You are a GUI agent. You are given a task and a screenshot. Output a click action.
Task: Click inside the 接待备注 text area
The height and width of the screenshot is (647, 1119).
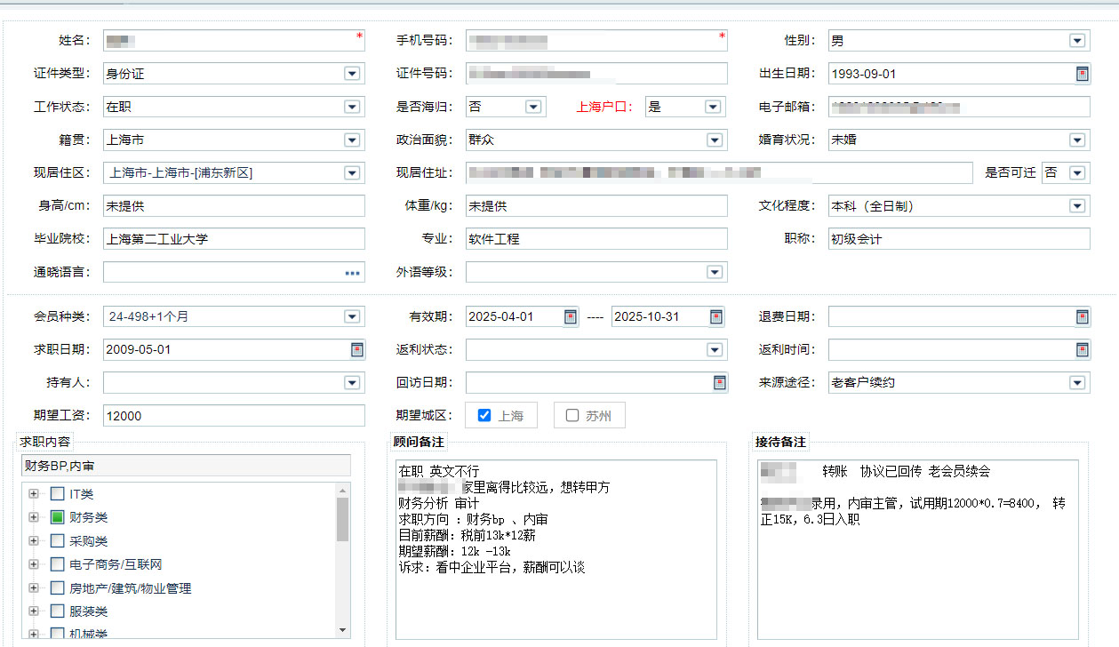(918, 549)
